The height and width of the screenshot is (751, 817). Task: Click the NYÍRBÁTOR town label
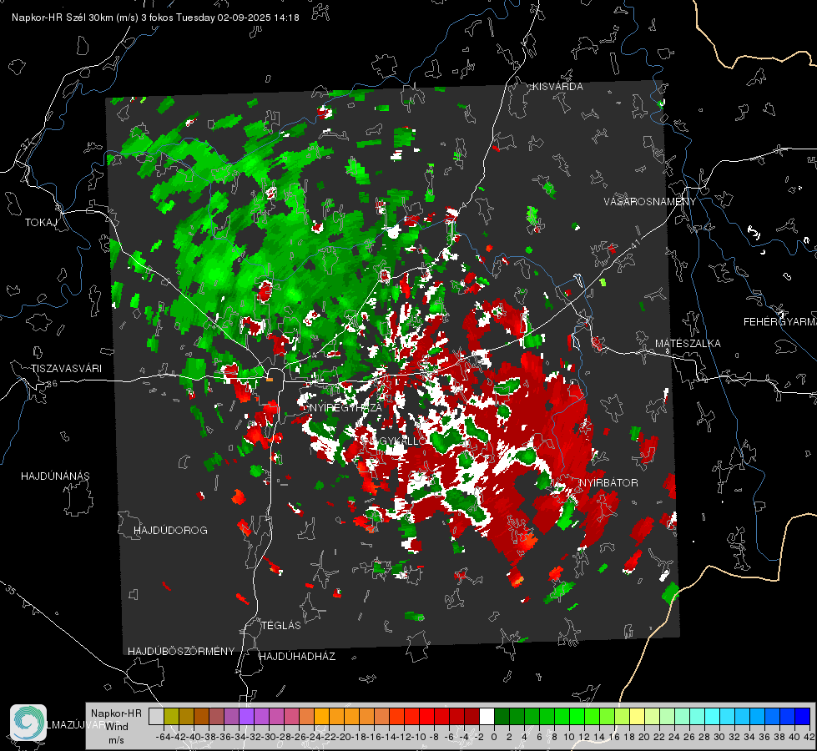coord(608,483)
